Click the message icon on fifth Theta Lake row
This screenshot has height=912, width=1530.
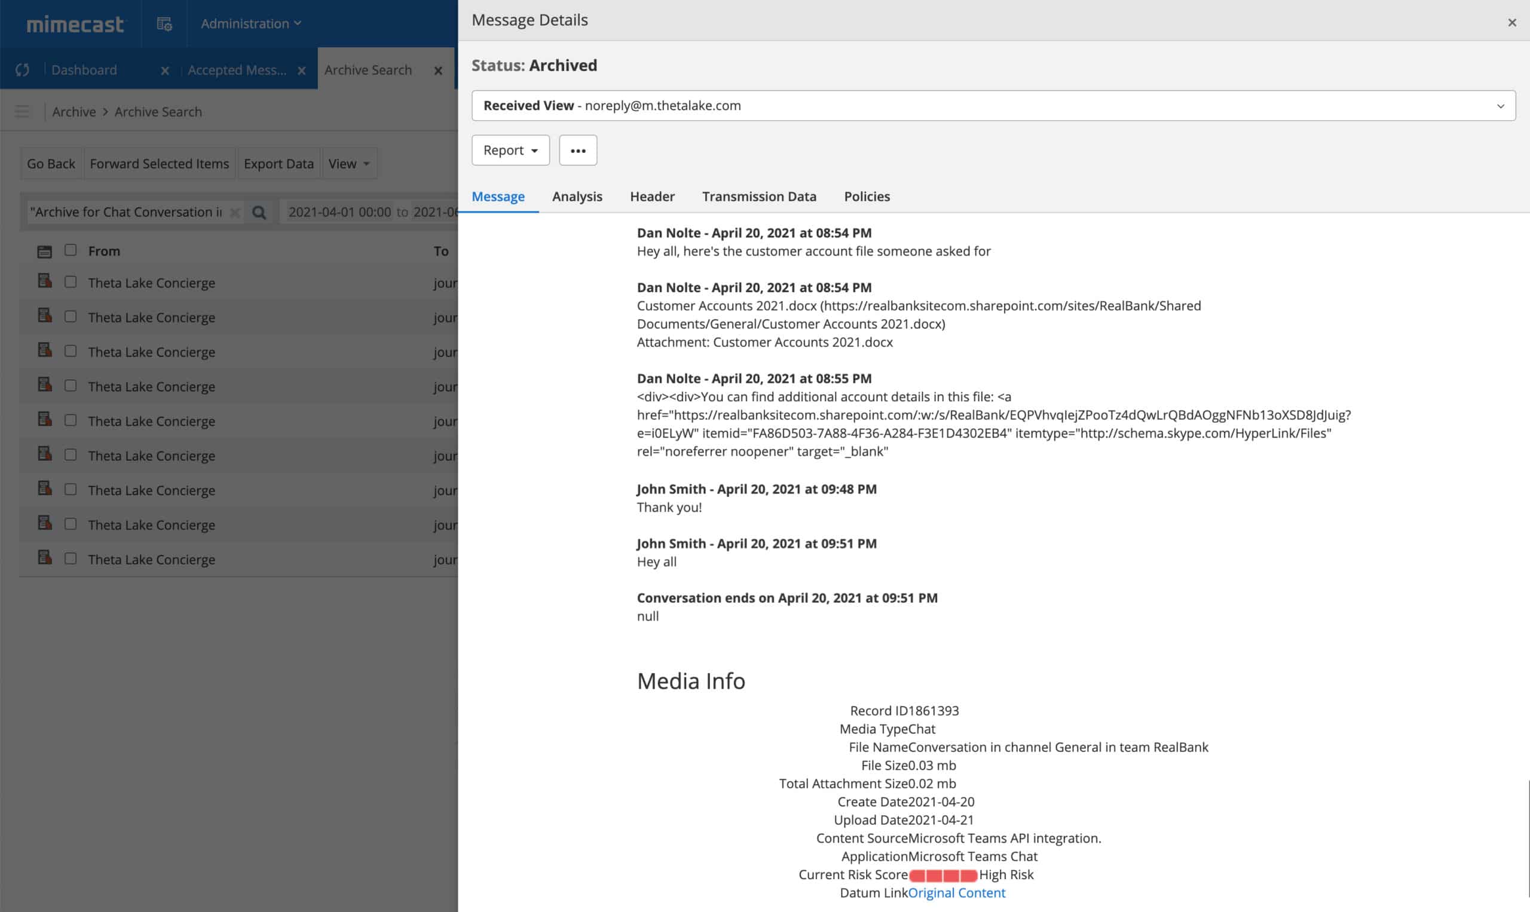point(44,419)
